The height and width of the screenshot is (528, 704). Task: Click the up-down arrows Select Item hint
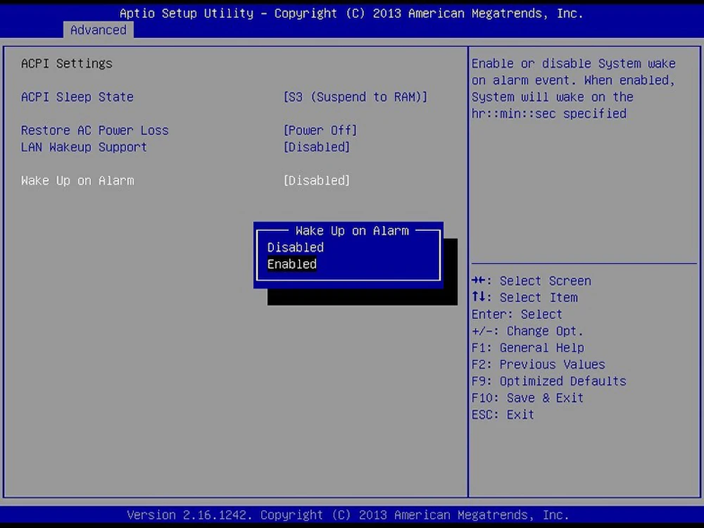click(x=524, y=297)
